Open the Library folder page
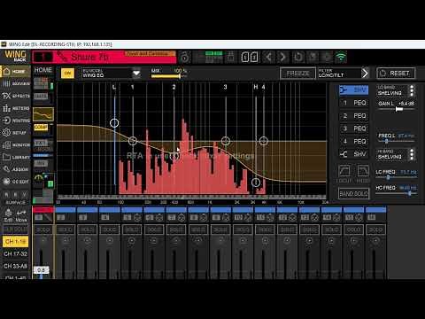This screenshot has height=319, width=425. pyautogui.click(x=16, y=157)
